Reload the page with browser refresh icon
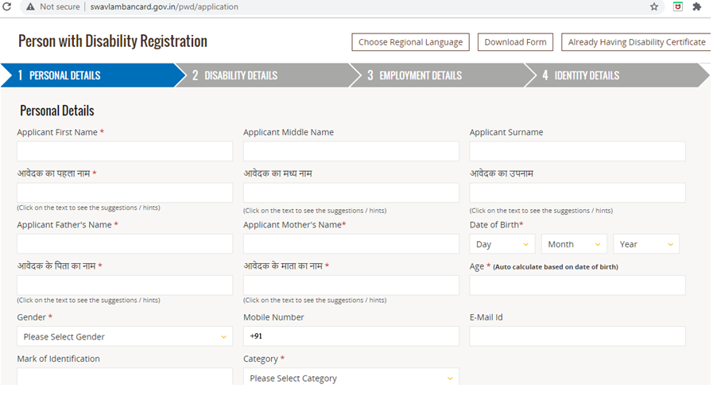Viewport: 717px width, 396px height. click(6, 6)
